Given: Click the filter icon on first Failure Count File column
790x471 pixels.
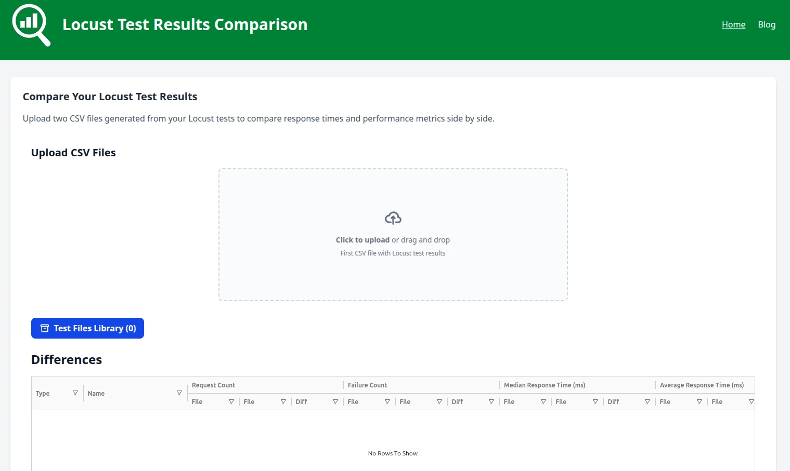Looking at the screenshot, I should pos(387,401).
